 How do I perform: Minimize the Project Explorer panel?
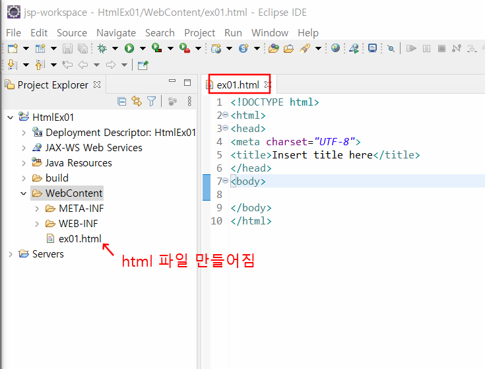tap(172, 81)
